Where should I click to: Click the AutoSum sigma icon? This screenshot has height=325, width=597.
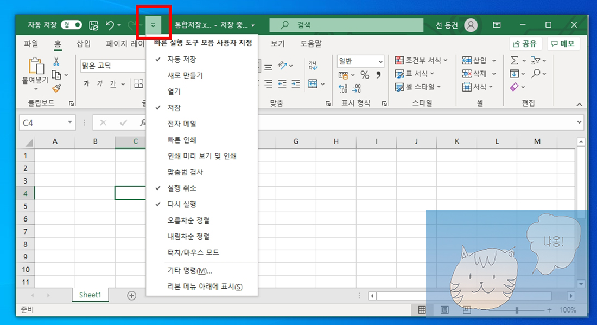tap(515, 61)
